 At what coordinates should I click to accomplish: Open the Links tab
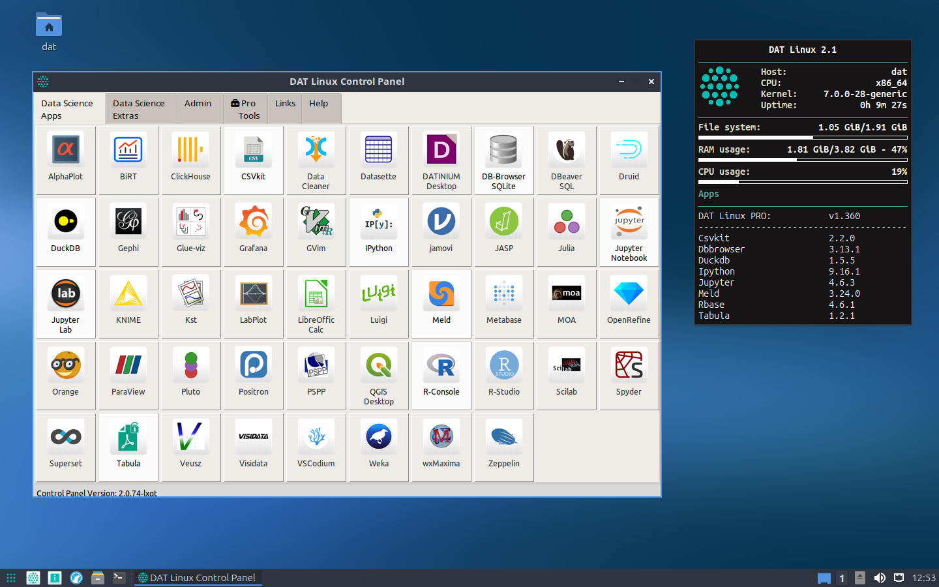(x=285, y=109)
